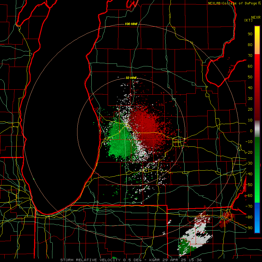Click the 70 value on the color scale
The height and width of the screenshot is (262, 262).
[x=250, y=56]
